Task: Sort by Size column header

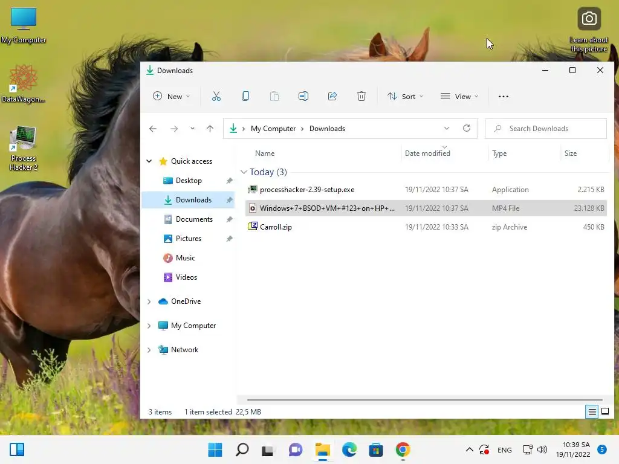Action: pos(571,153)
